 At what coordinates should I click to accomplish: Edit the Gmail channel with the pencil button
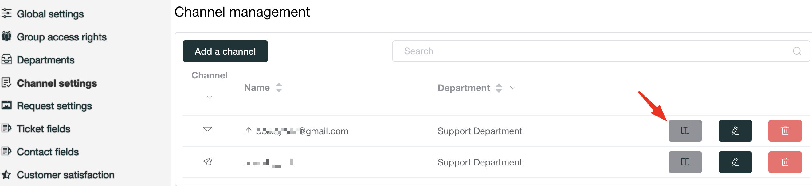735,131
